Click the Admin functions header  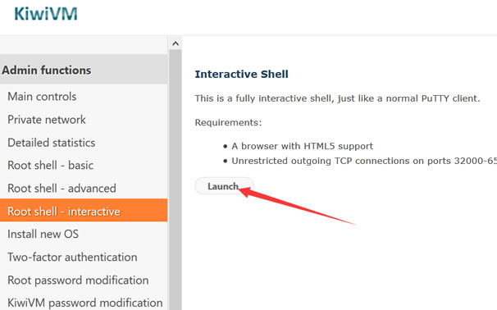pos(84,70)
